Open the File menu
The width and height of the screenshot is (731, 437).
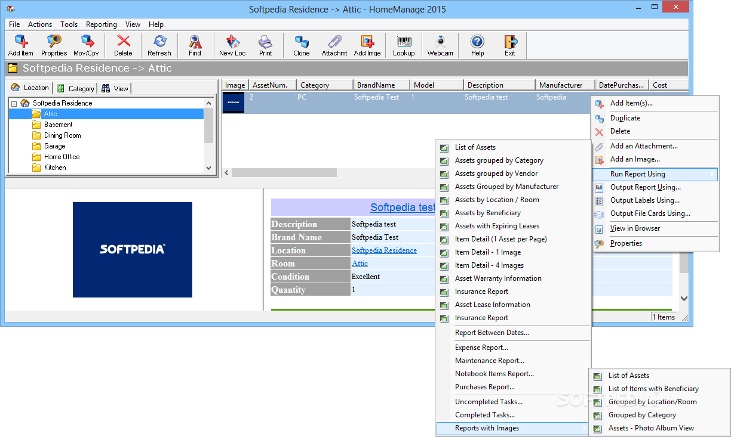[x=14, y=24]
